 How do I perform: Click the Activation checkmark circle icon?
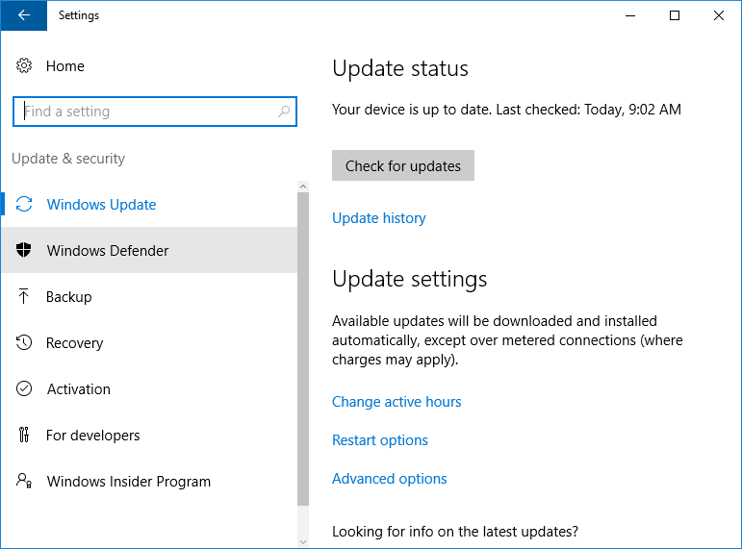[24, 388]
